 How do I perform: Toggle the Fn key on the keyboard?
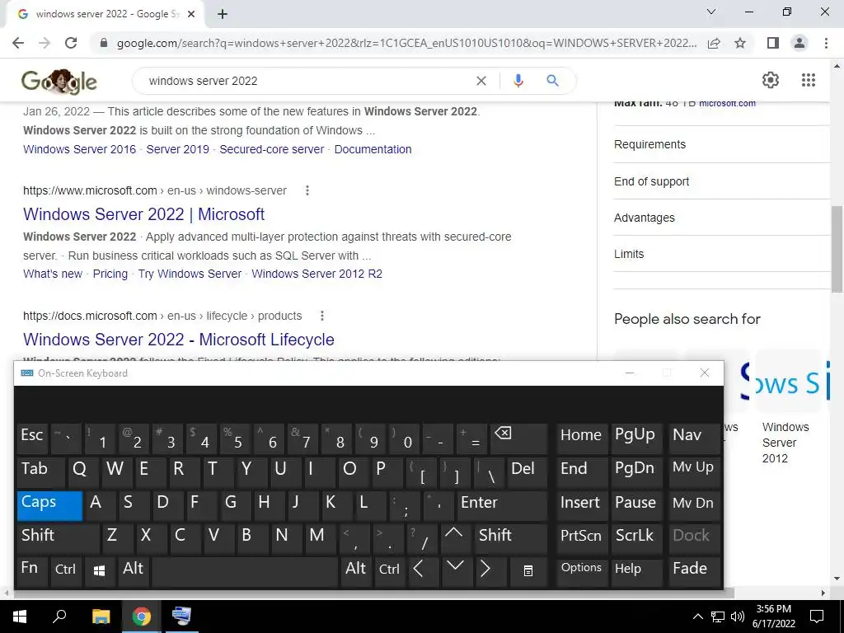33,570
